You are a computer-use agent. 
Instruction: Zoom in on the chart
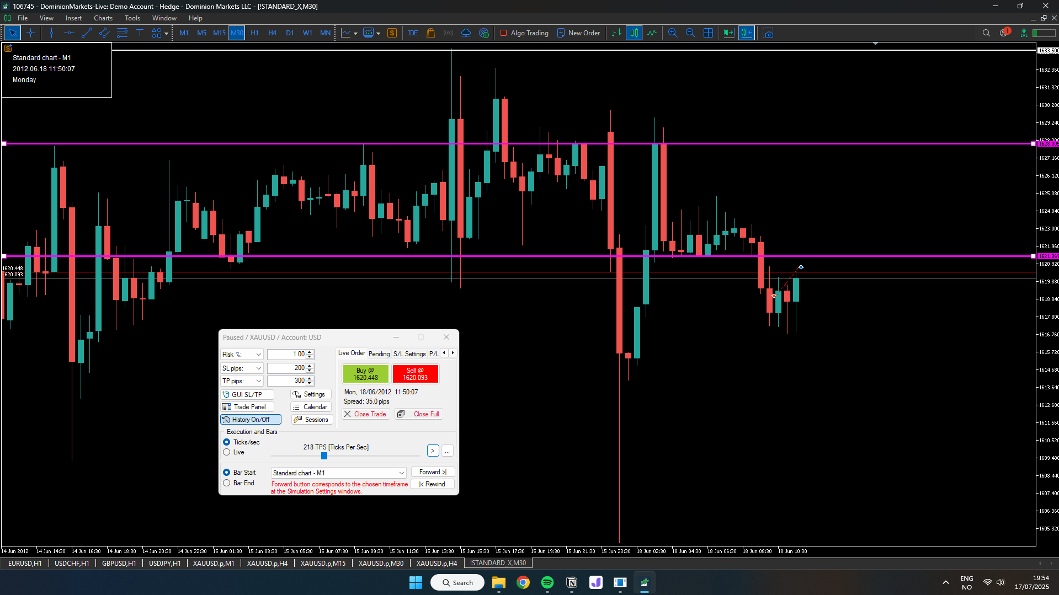point(673,33)
